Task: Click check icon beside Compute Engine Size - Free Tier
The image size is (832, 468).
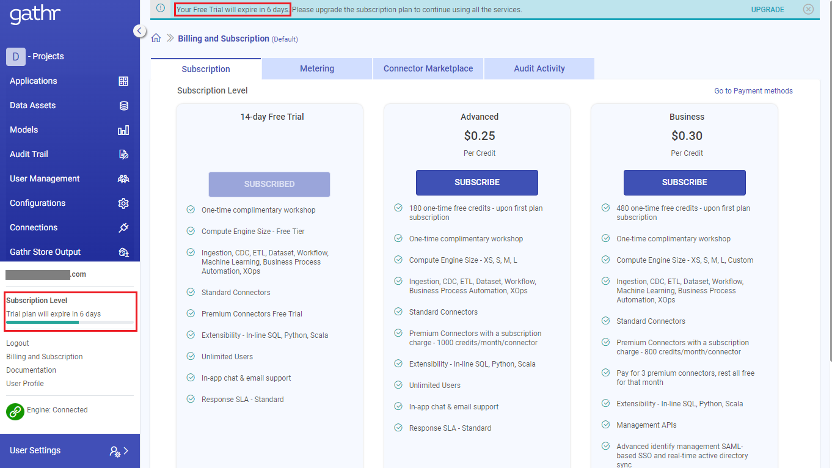Action: tap(191, 231)
